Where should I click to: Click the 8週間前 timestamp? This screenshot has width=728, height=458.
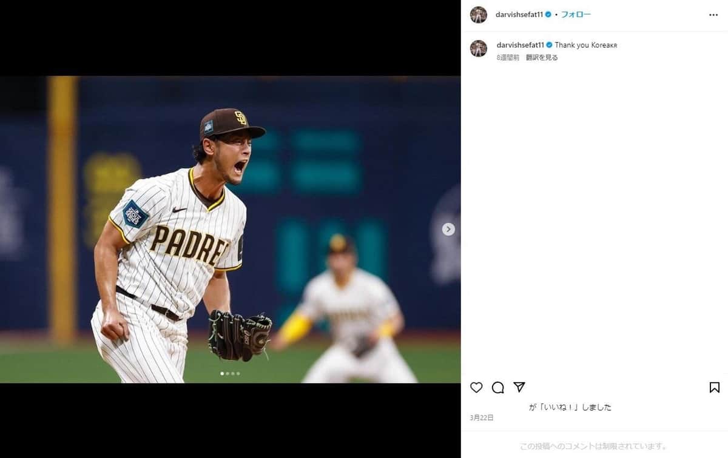click(x=508, y=58)
